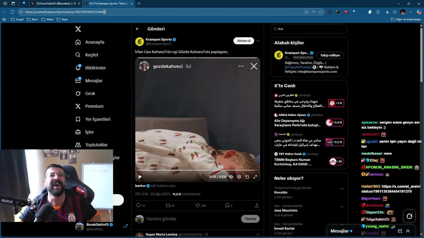Open @TransferPostasi link in bio
Image resolution: width=424 pixels, height=238 pixels.
point(298,67)
